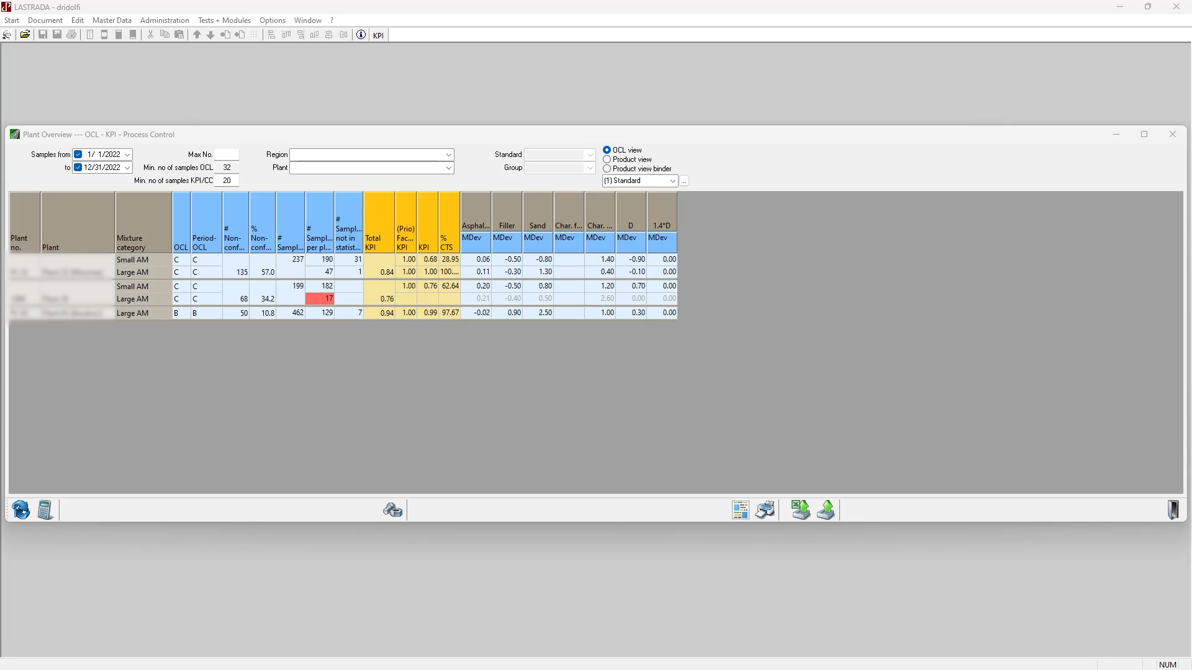Export results via the Excel export icon
The image size is (1192, 670).
(800, 510)
